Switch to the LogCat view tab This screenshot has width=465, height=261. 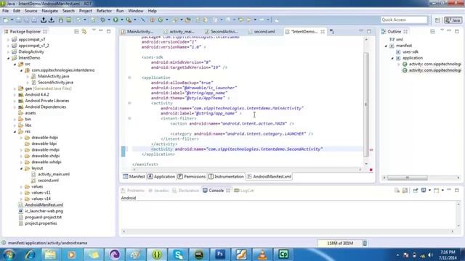244,190
